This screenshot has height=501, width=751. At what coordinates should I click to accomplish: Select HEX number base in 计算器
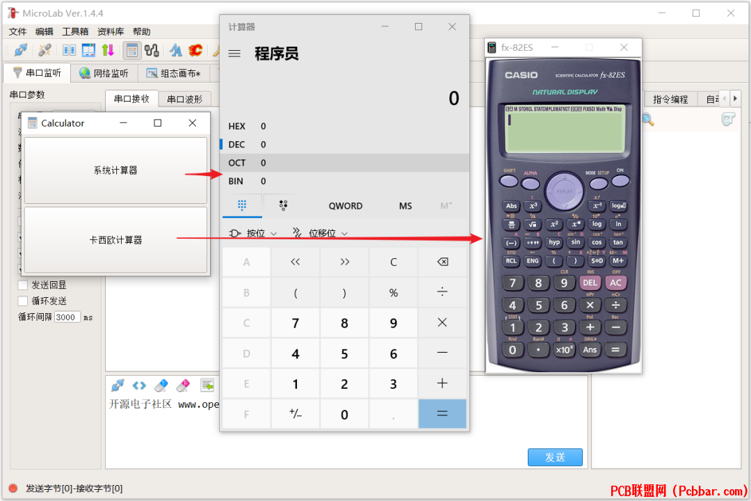pyautogui.click(x=344, y=126)
